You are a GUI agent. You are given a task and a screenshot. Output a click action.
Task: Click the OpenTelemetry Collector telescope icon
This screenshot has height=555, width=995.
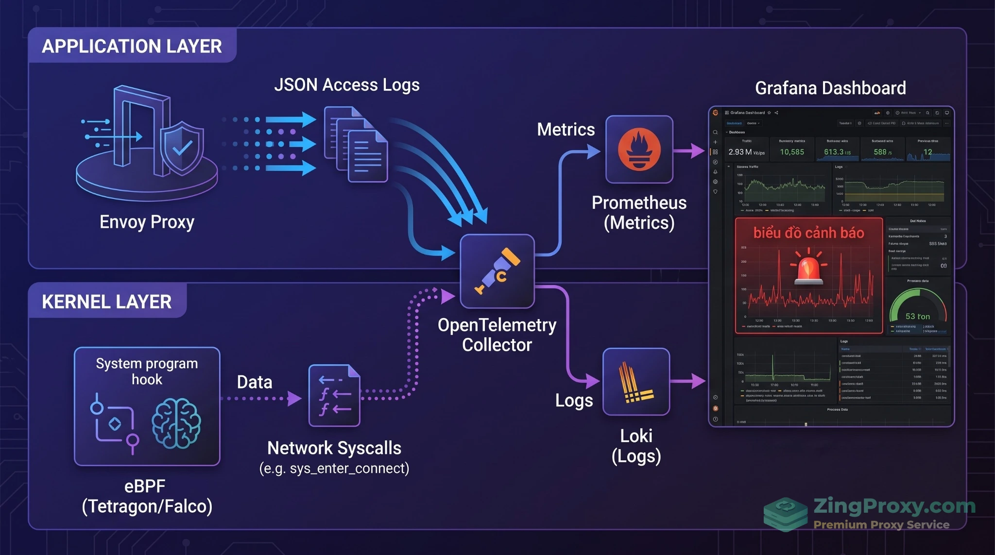497,271
